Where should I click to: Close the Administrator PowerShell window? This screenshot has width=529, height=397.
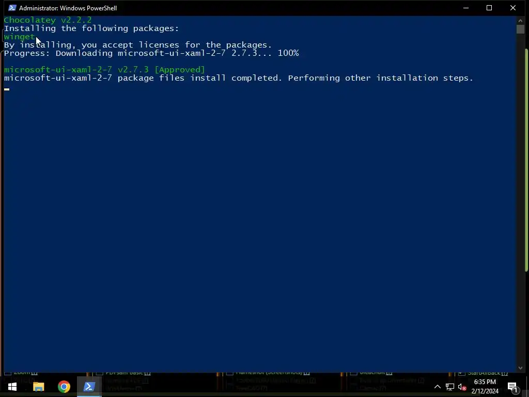[x=513, y=8]
